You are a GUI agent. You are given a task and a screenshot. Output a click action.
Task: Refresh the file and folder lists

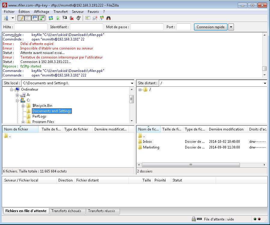(51, 18)
